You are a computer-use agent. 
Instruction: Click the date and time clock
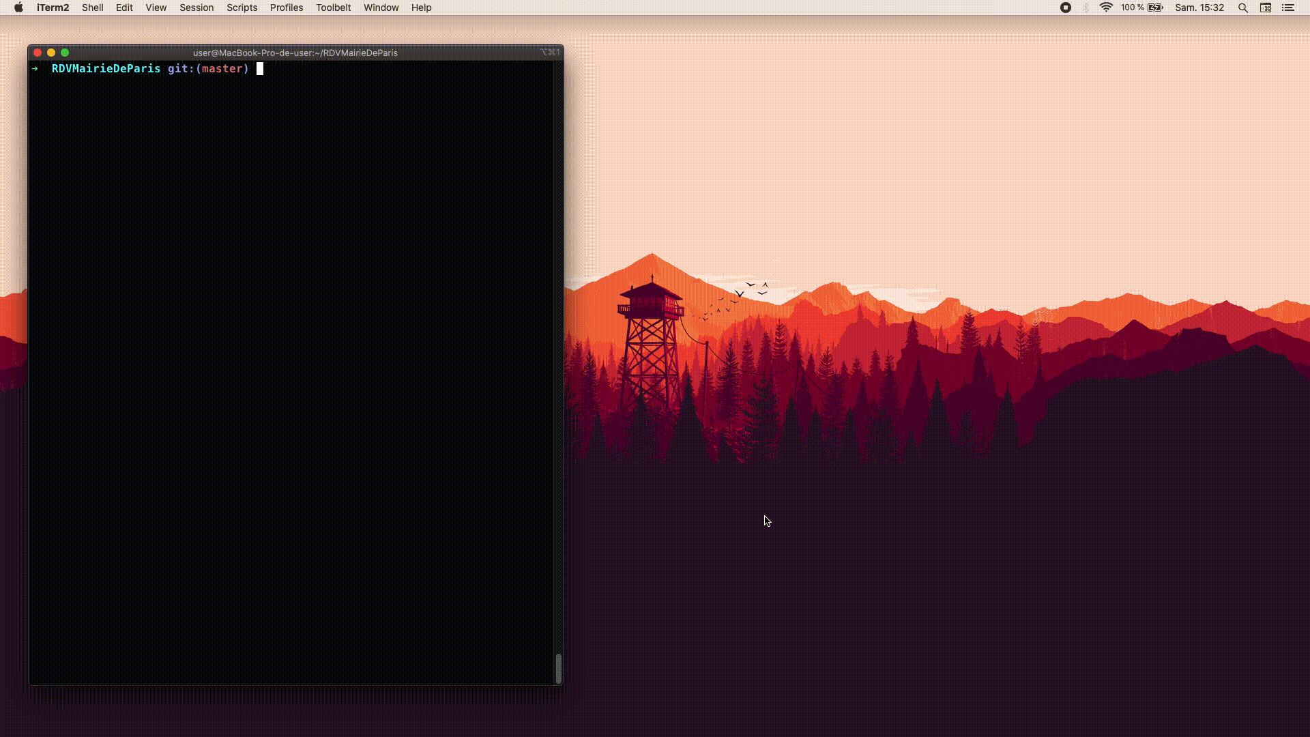1199,8
